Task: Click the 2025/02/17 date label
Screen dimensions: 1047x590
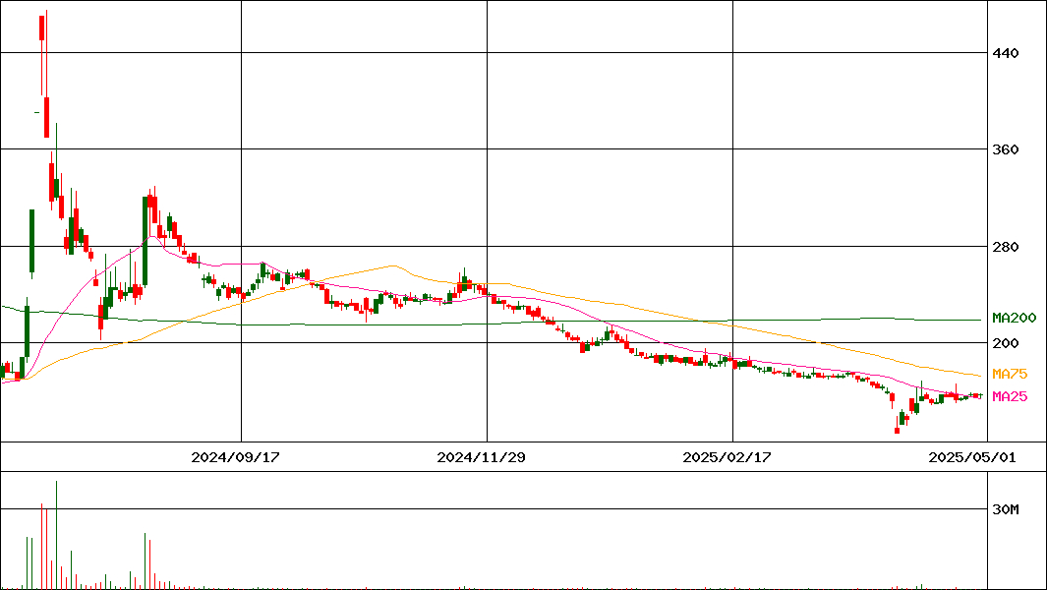Action: point(727,457)
